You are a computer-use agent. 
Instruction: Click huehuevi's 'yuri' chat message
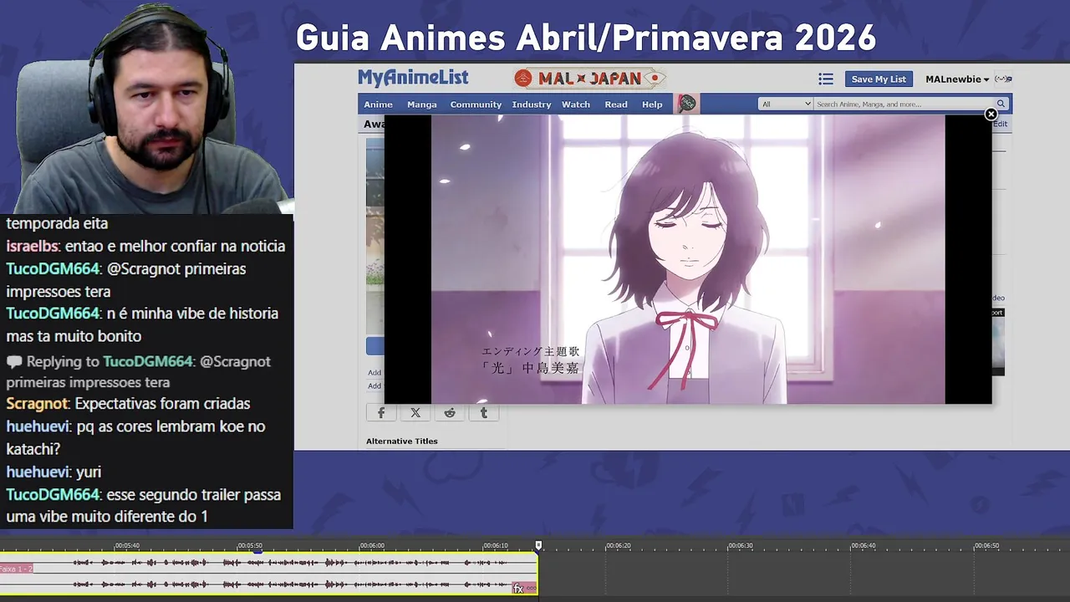click(x=88, y=472)
